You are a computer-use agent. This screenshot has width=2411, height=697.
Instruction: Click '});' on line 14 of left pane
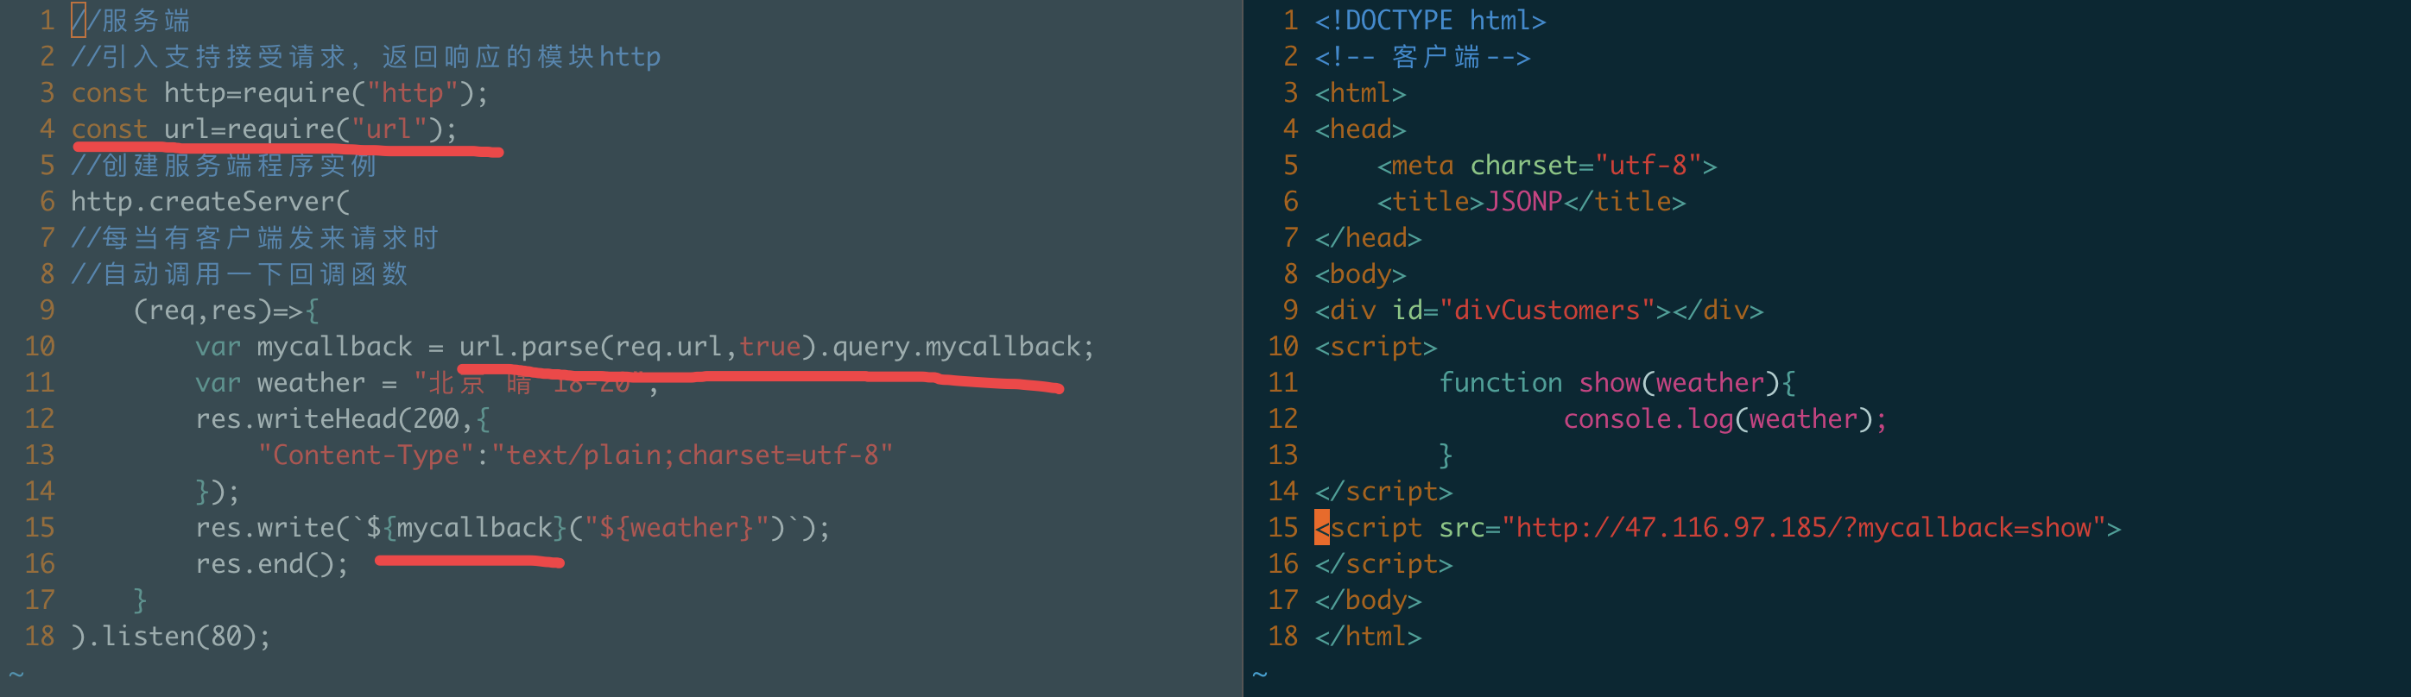(217, 492)
